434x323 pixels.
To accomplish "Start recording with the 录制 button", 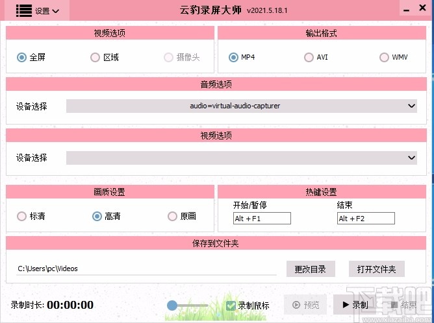I will pyautogui.click(x=355, y=305).
